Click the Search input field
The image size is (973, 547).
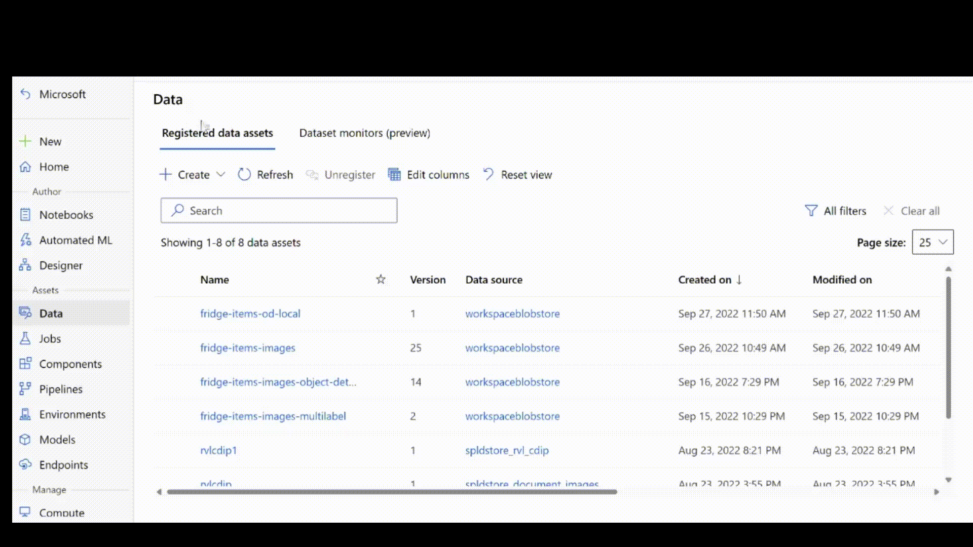[279, 210]
